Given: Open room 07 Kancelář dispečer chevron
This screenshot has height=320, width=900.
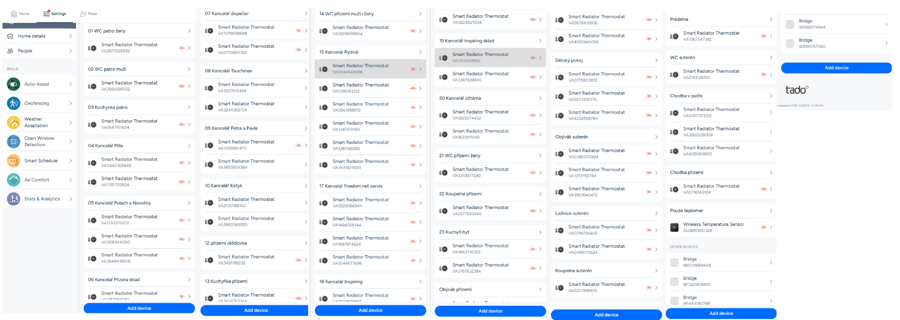Looking at the screenshot, I should pos(306,14).
